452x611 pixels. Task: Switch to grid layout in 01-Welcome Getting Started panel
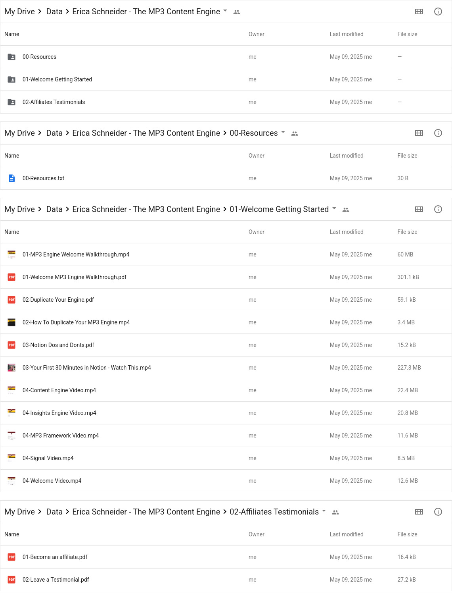point(419,209)
